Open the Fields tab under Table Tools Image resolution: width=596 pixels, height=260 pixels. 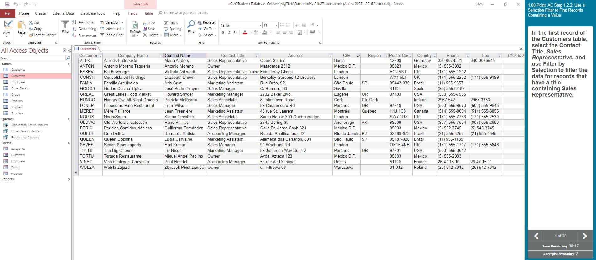(x=133, y=13)
